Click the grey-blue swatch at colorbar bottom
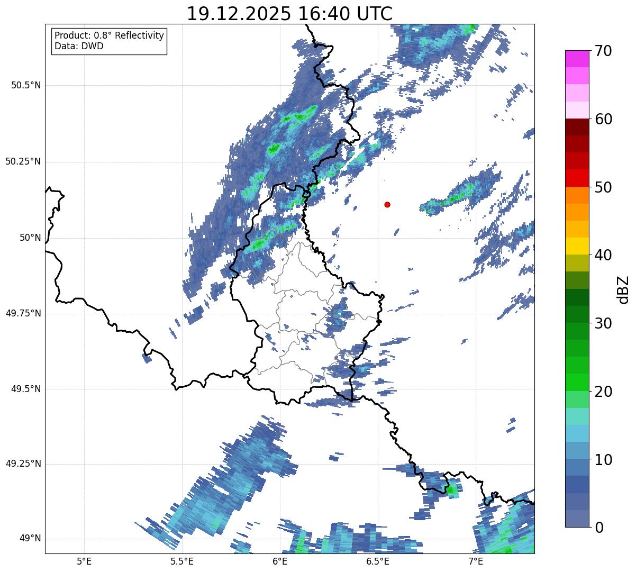 tap(577, 519)
